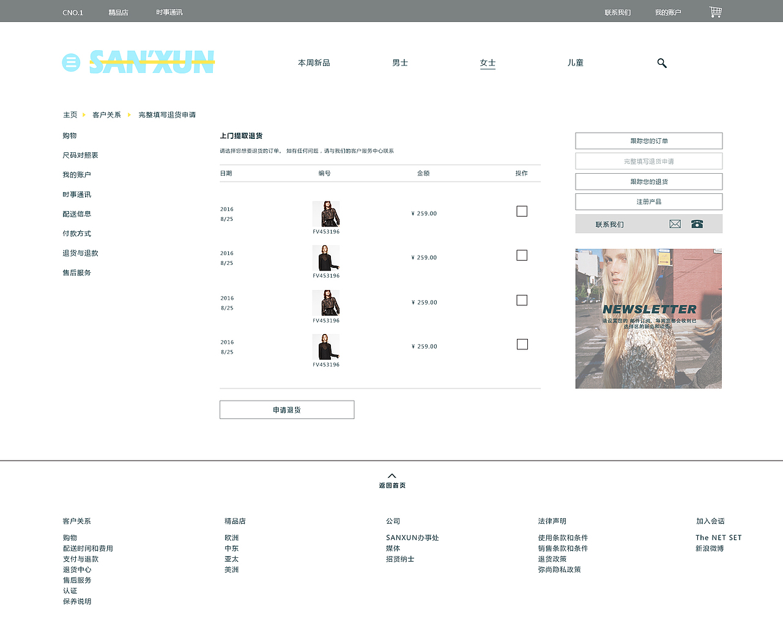Click 保养说明 footer link

pos(77,601)
